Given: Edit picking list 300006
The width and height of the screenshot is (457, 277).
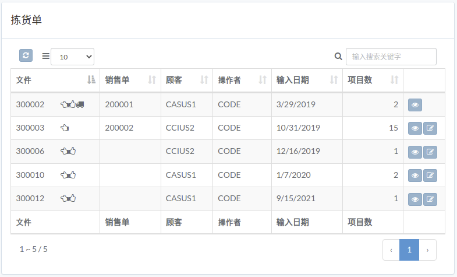Looking at the screenshot, I should point(430,152).
